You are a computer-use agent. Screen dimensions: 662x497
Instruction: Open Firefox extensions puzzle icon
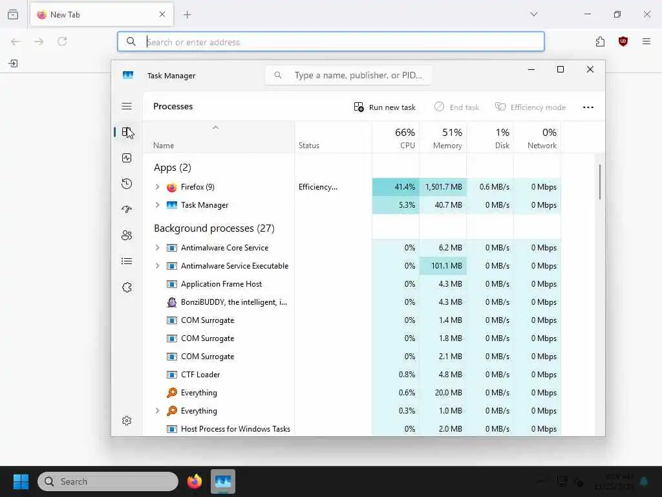(600, 41)
